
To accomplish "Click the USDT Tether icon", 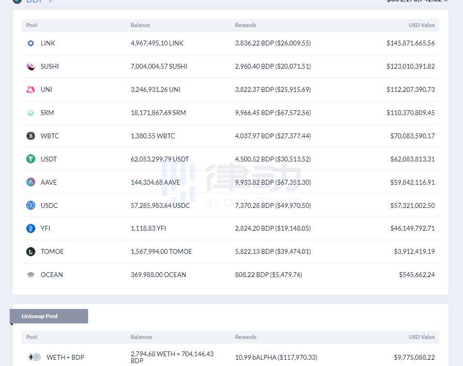I will [31, 159].
